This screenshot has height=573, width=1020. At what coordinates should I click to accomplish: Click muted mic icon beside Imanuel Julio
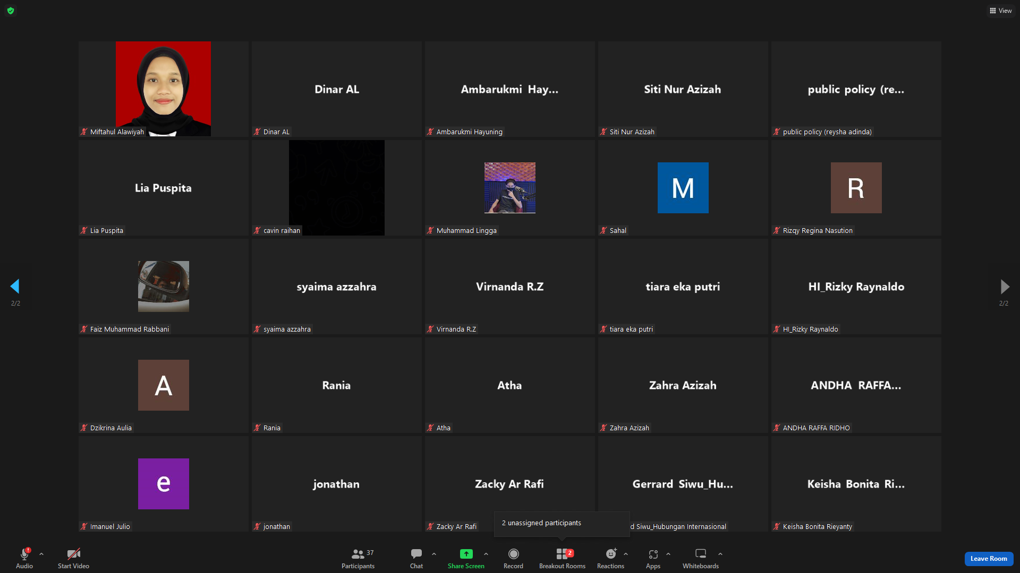click(84, 526)
